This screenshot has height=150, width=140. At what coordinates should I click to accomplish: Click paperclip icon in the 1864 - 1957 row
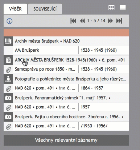pyautogui.click(x=8, y=88)
